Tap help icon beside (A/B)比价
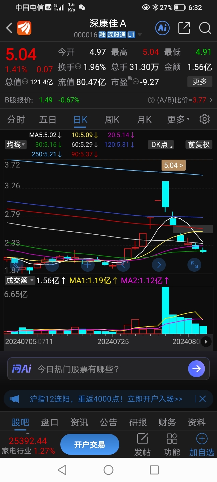Screen dimensions: 217x482 click(x=151, y=100)
